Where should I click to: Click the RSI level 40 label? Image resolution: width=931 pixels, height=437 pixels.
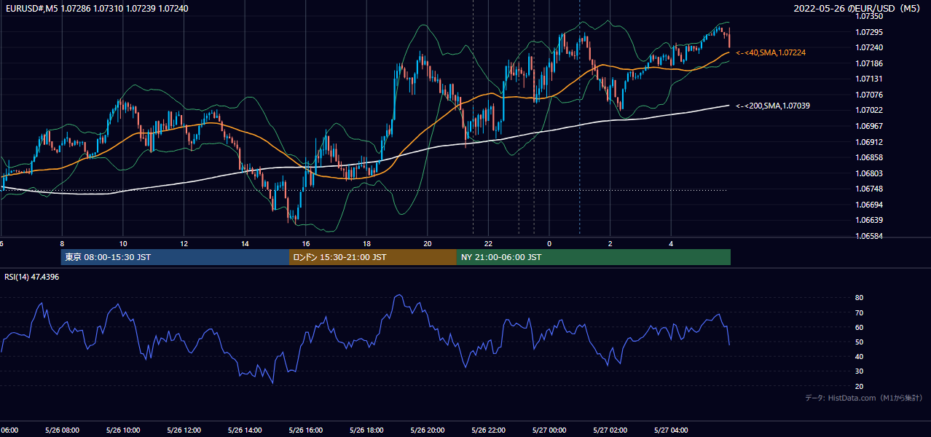pos(859,357)
